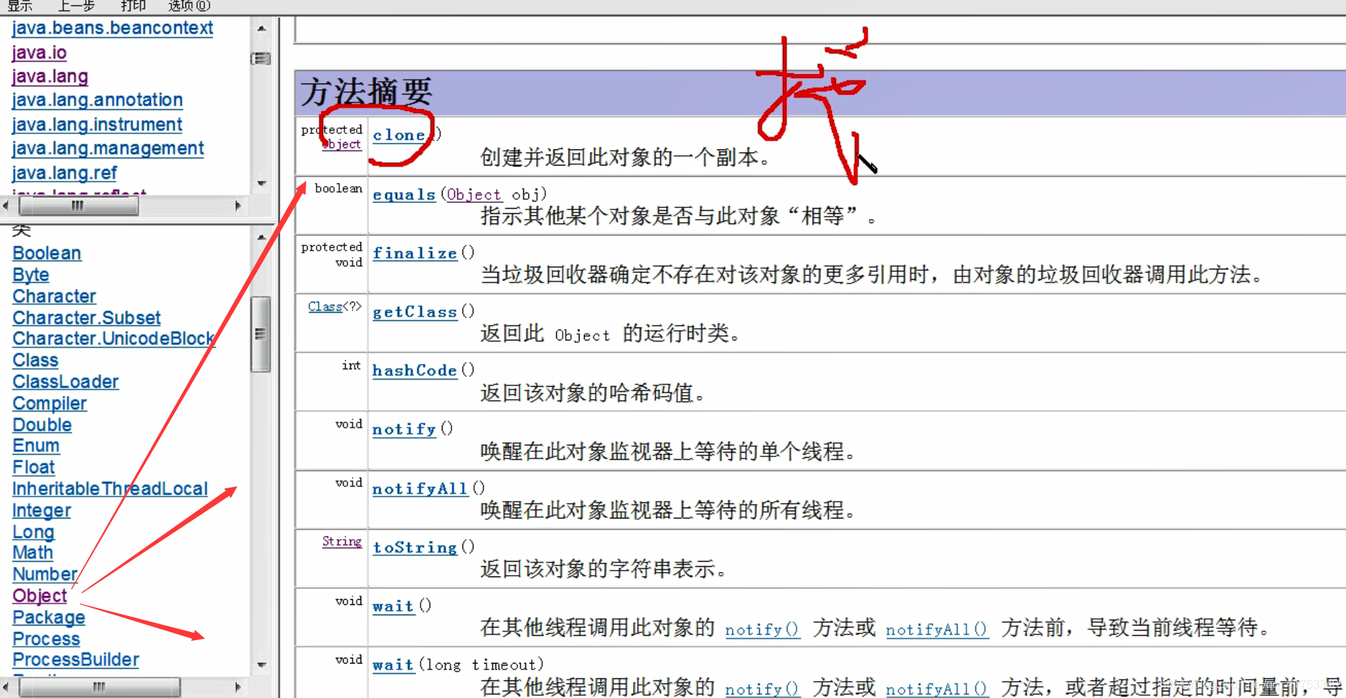Image resolution: width=1346 pixels, height=698 pixels.
Task: Open the Object parameter type in equals
Action: [x=474, y=195]
